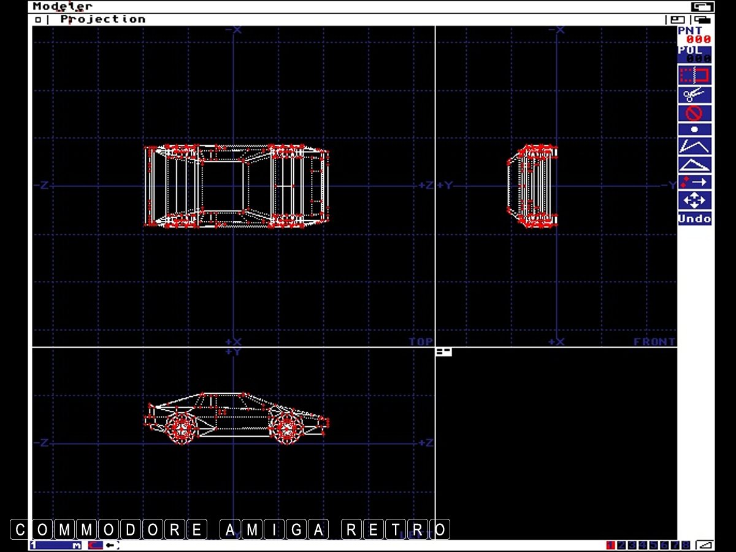The width and height of the screenshot is (736, 552).
Task: Select the four-way arrow pan tool
Action: point(694,200)
